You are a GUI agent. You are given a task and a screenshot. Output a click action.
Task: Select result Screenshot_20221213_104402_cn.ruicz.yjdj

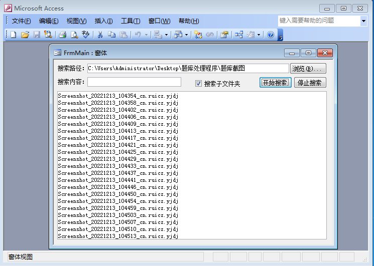click(x=118, y=110)
